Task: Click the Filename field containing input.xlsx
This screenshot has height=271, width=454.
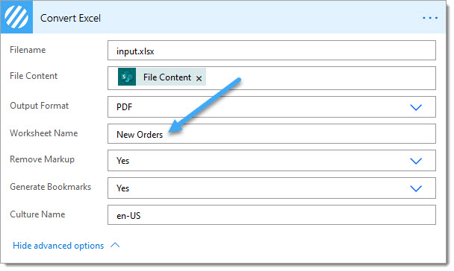Action: 272,51
